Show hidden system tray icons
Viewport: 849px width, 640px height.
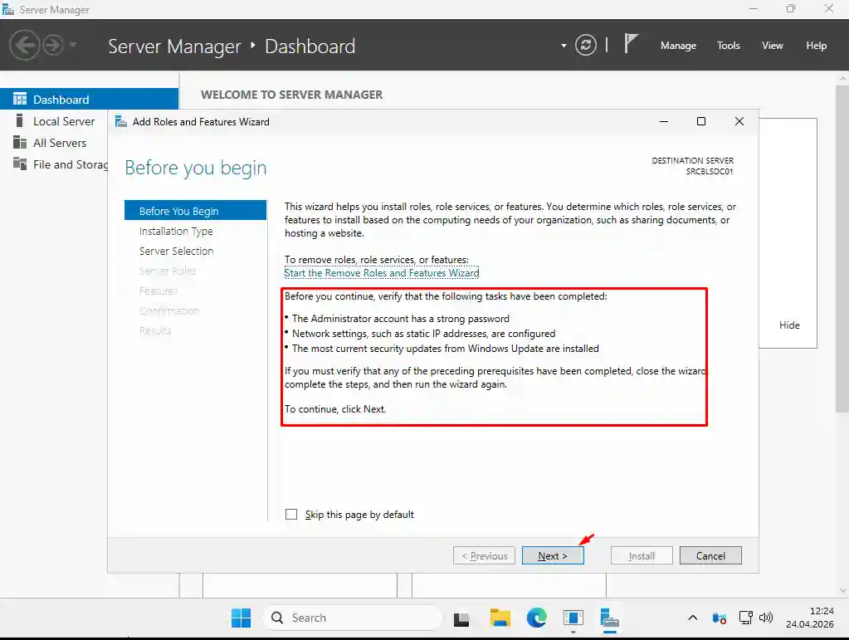coord(692,618)
